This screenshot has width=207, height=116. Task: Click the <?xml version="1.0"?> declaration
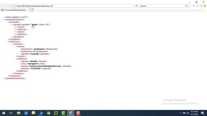pos(16,17)
